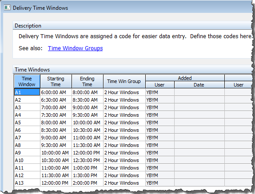Click the Delivery Time Windows title bar icon
255x194 pixels.
tap(7, 8)
